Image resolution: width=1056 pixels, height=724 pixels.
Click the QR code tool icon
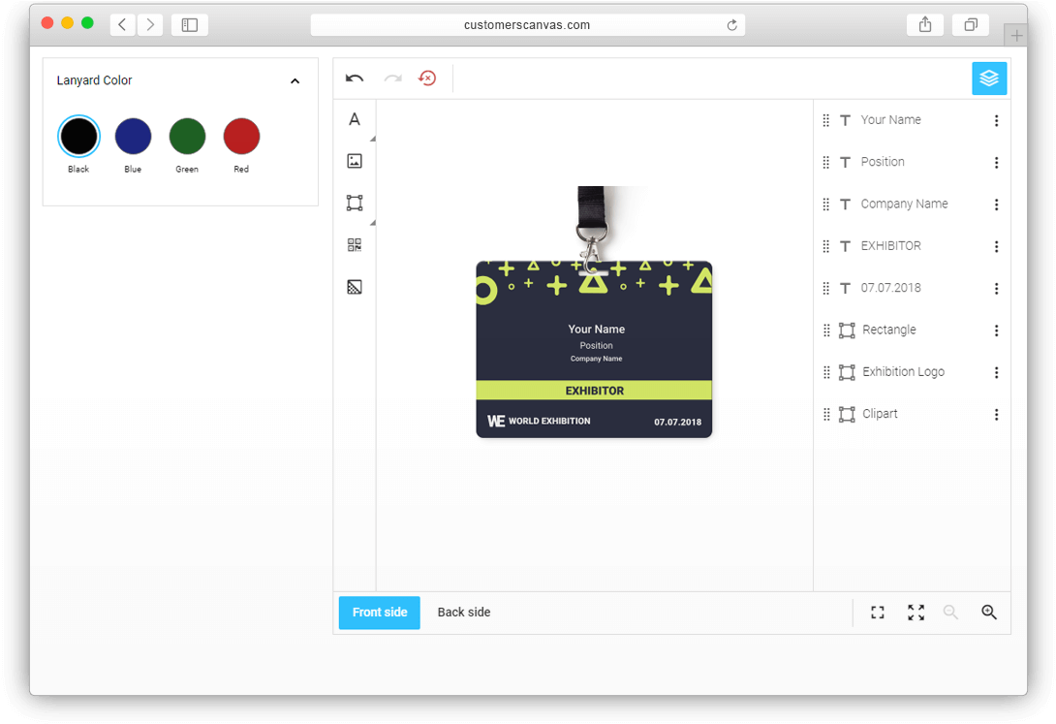(x=355, y=245)
